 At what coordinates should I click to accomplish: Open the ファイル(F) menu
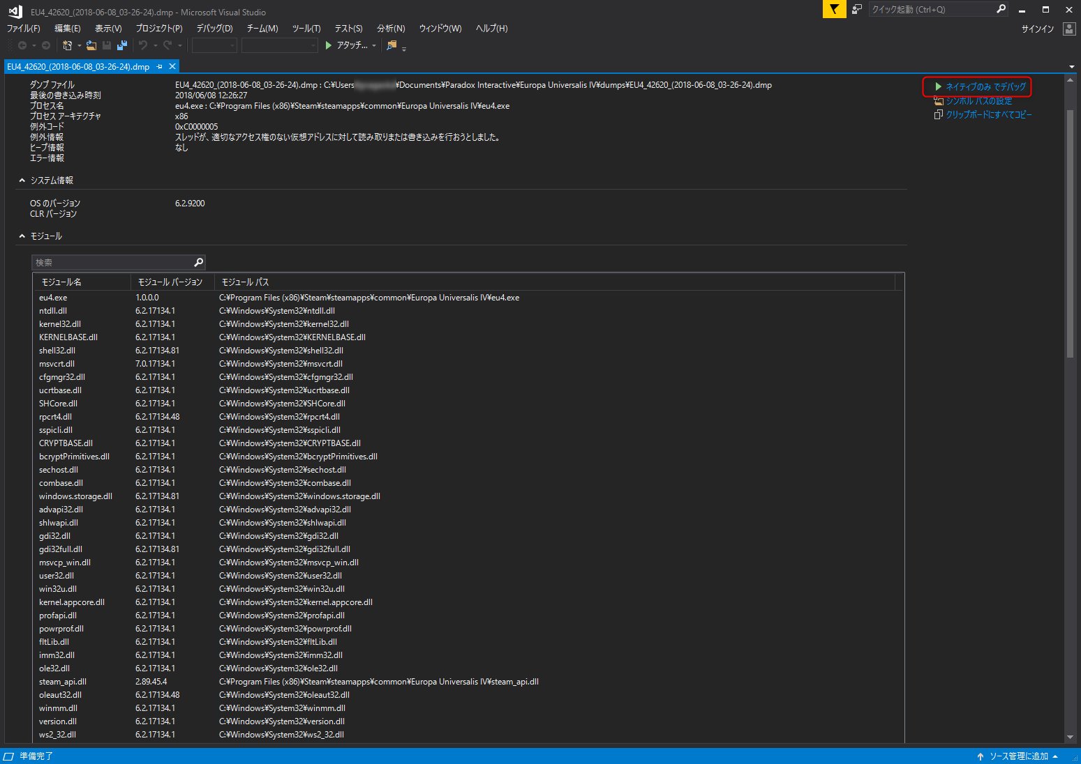tap(23, 29)
